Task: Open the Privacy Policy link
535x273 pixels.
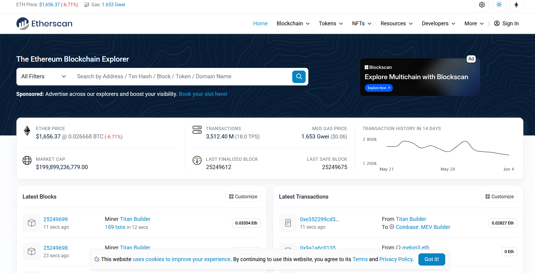Action: pyautogui.click(x=396, y=259)
